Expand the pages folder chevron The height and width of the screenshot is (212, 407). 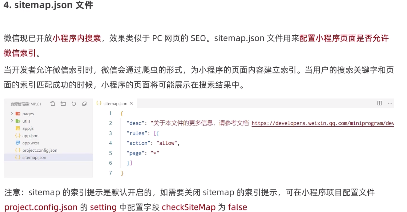12,114
